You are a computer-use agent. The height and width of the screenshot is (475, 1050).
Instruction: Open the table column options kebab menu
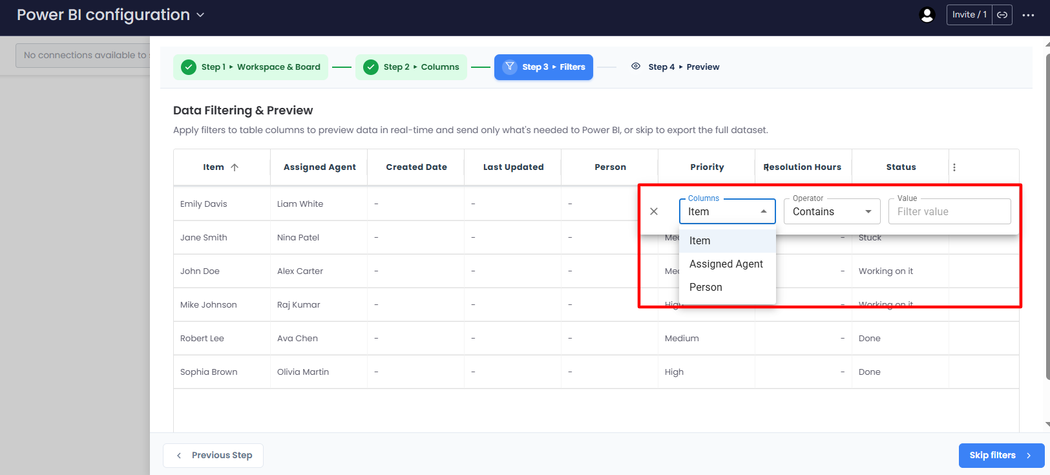[x=954, y=167]
